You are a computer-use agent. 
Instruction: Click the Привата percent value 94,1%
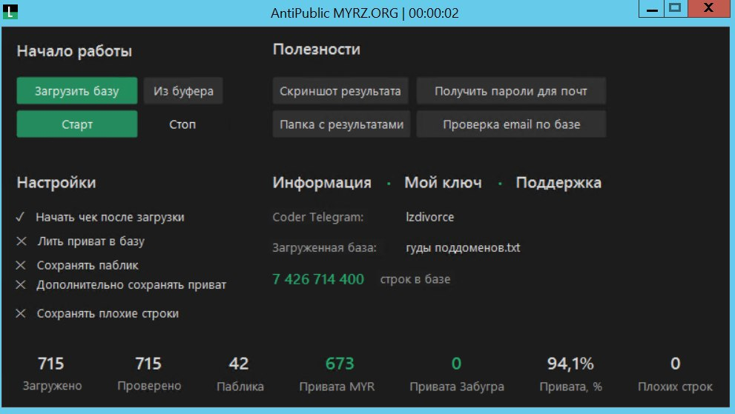tap(570, 364)
